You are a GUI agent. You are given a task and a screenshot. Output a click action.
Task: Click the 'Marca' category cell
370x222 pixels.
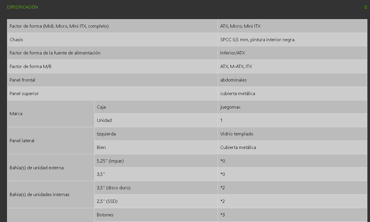pyautogui.click(x=16, y=114)
